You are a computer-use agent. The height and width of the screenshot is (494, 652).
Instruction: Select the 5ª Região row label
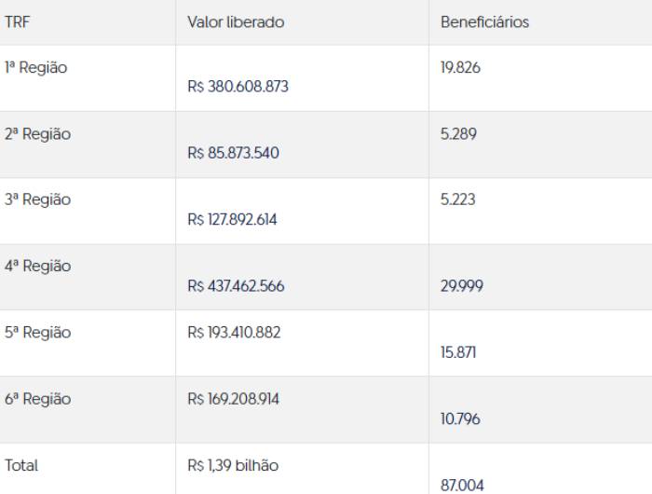[37, 333]
